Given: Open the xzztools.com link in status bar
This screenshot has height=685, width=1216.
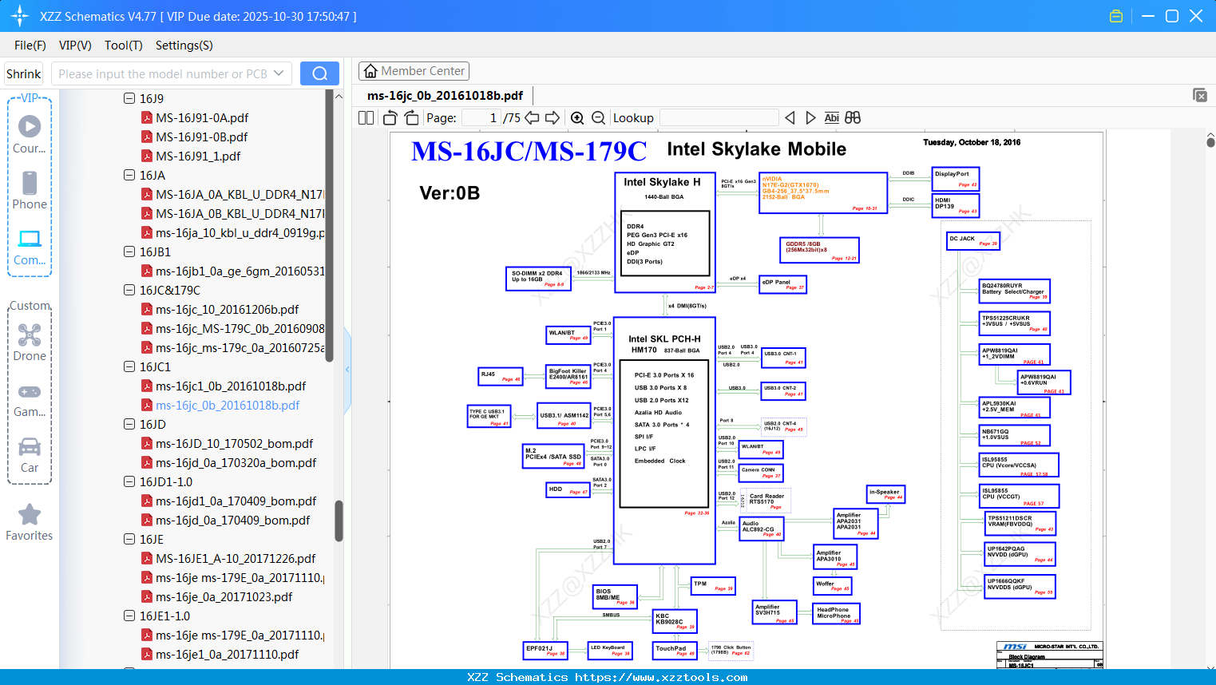Looking at the screenshot, I should coord(661,677).
